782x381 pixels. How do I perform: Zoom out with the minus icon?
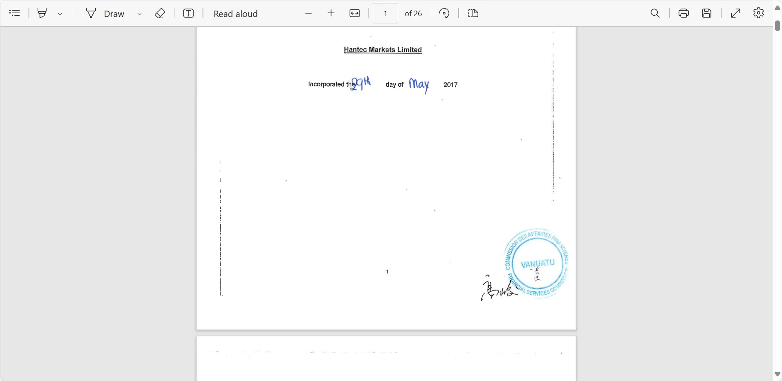click(x=308, y=13)
